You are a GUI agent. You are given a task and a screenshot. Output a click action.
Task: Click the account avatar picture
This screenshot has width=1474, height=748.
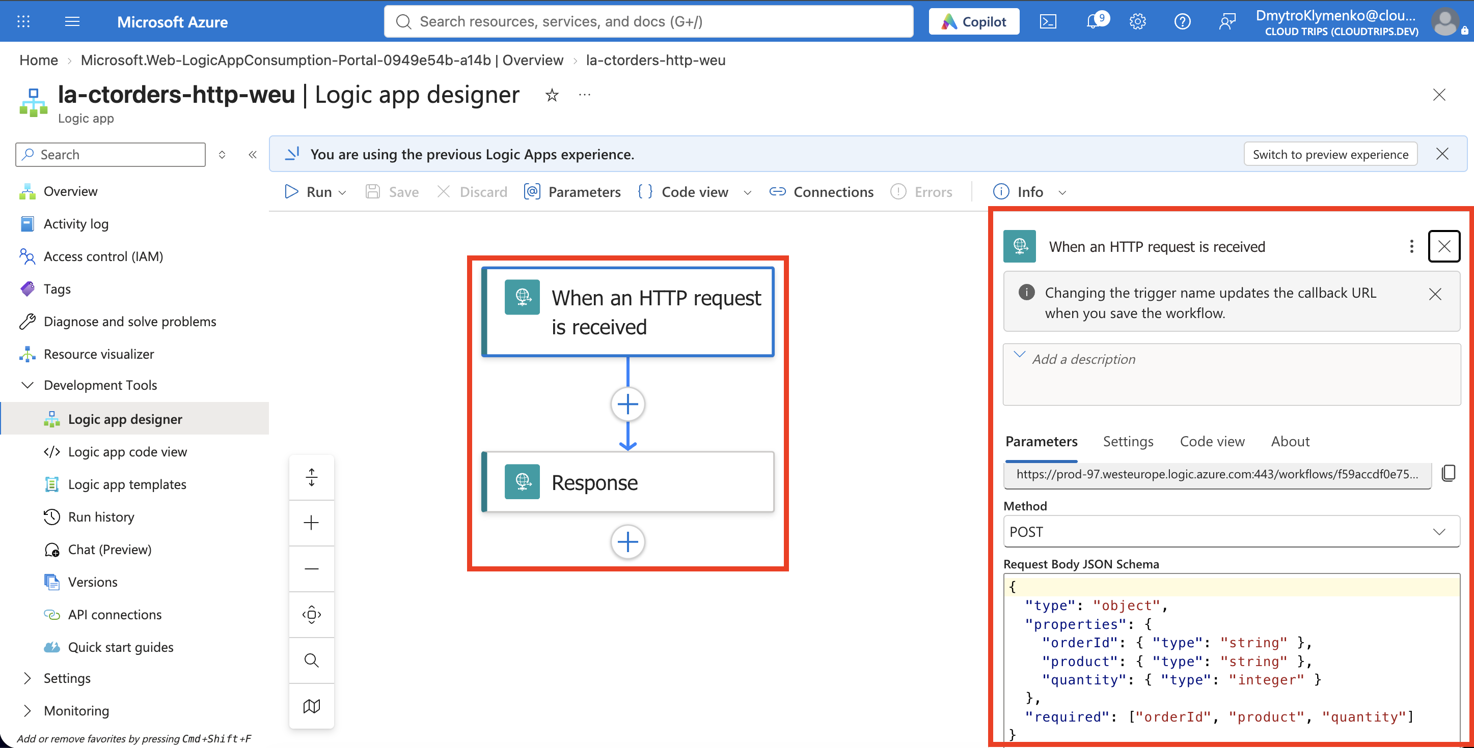click(x=1445, y=22)
